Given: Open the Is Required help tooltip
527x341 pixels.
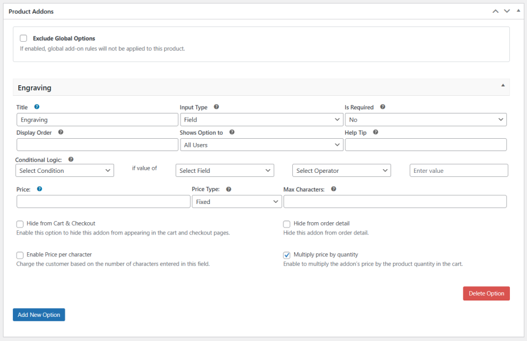Looking at the screenshot, I should (382, 106).
